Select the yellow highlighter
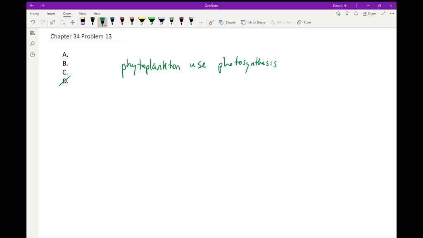This screenshot has width=423, height=238. tap(142, 21)
